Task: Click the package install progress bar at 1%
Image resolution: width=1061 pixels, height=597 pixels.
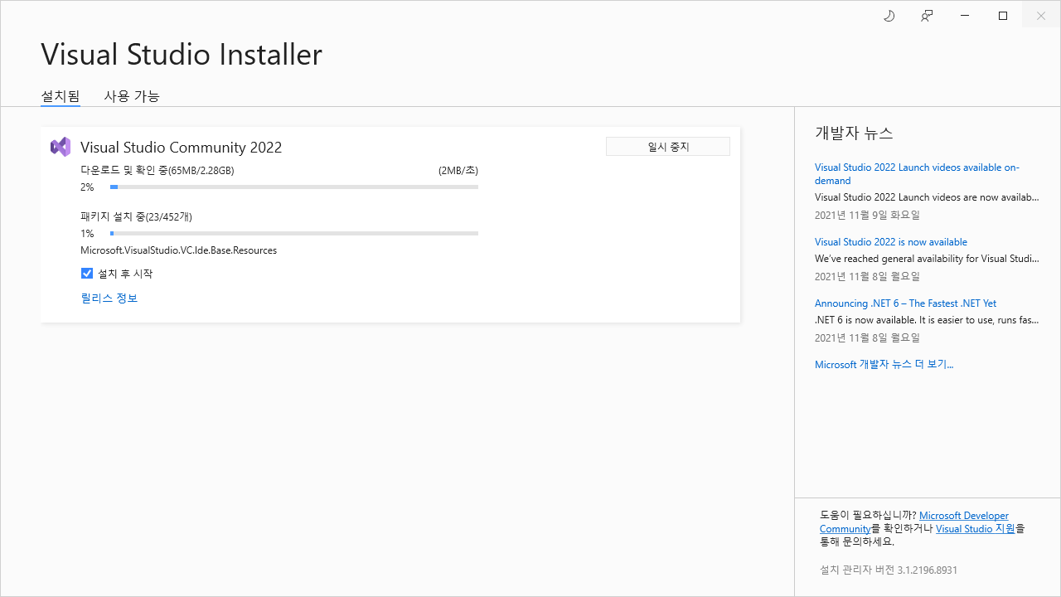Action: [294, 234]
